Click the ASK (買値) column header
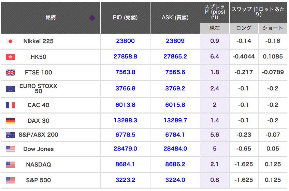 (175, 18)
